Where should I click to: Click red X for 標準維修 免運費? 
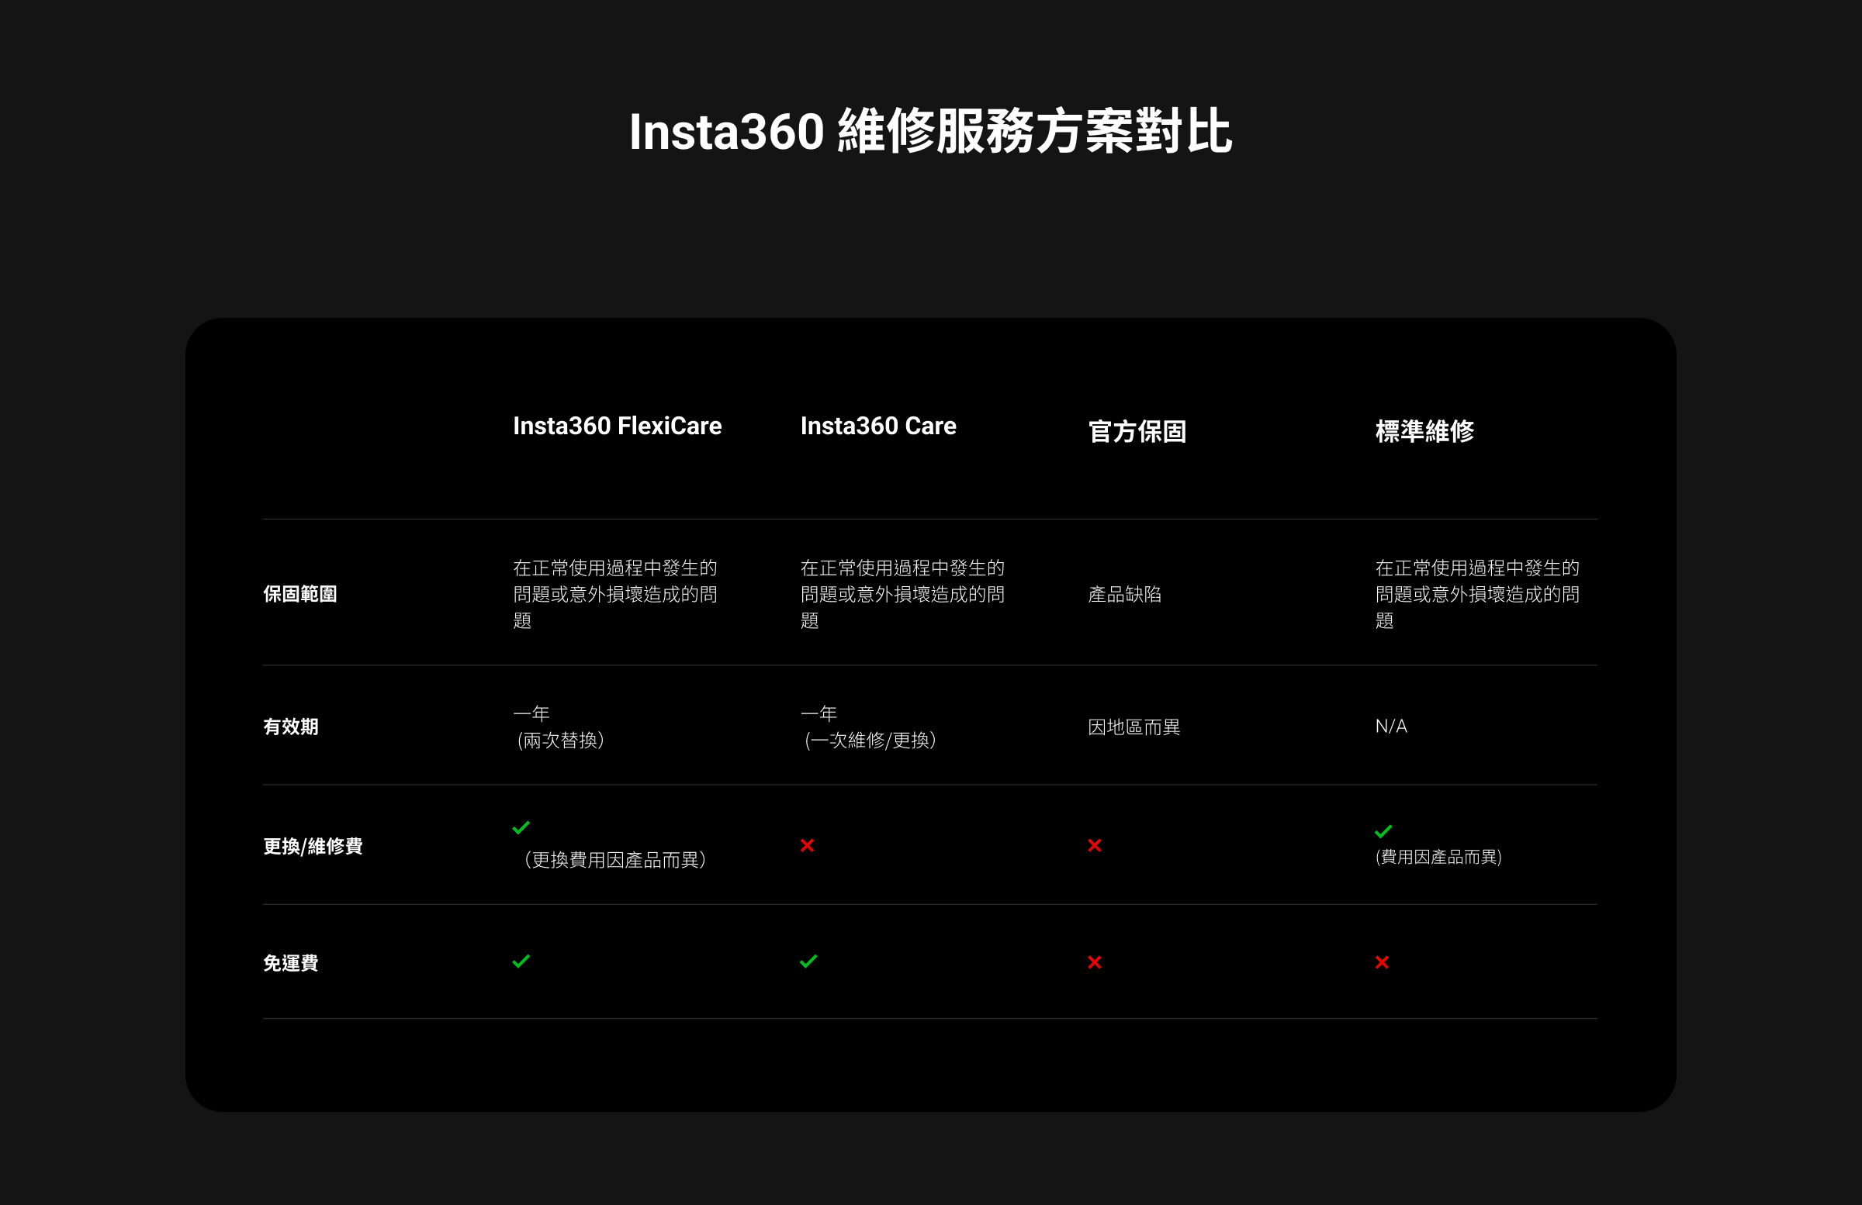[1382, 962]
